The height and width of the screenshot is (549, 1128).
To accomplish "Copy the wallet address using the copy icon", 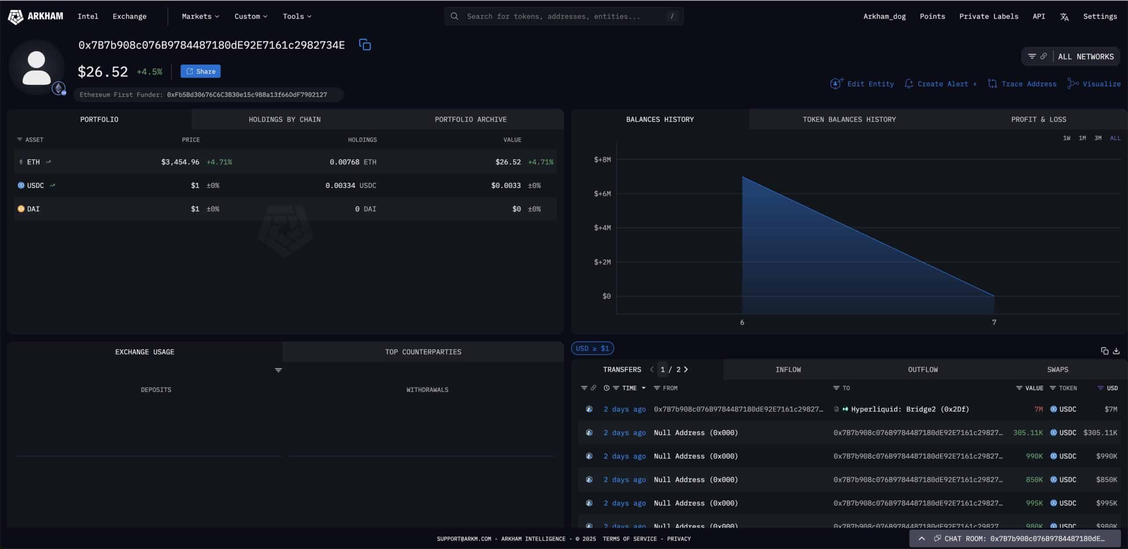I will [365, 44].
